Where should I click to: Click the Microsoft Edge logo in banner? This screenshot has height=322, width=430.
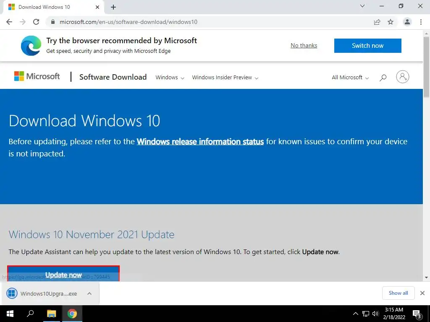click(31, 45)
